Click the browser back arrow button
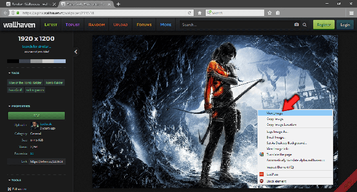Viewport: 357px width, 192px height. [5, 13]
